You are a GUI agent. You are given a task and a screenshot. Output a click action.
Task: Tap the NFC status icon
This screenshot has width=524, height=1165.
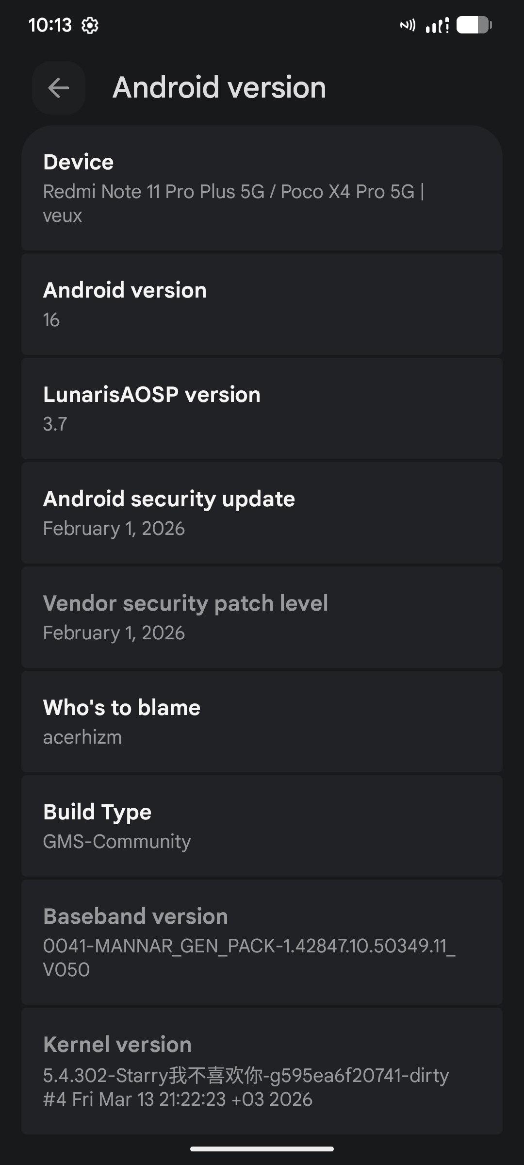(x=408, y=25)
